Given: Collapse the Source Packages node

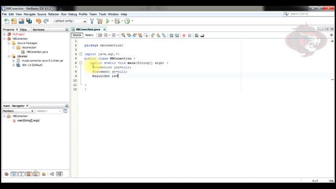Looking at the screenshot, I should (x=9, y=43).
